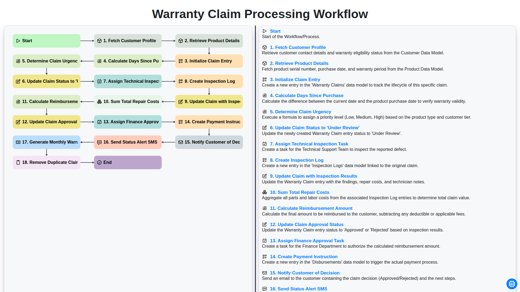Click the '2. Retrieve Product Details' node
The height and width of the screenshot is (292, 520).
point(209,41)
